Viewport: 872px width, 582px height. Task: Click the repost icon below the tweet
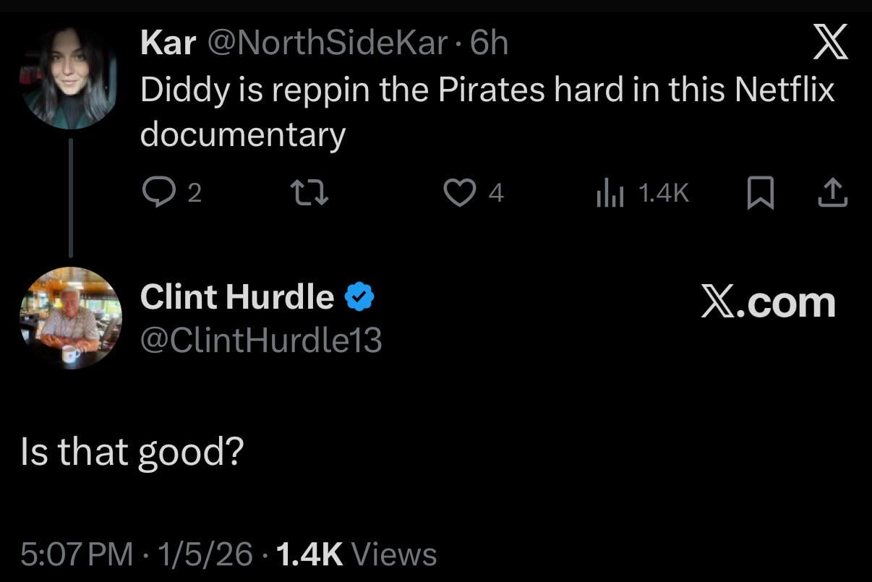(309, 192)
